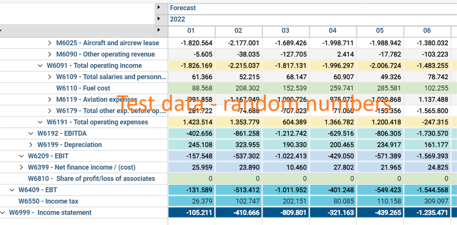Click net finance income cell 25.959

[192, 167]
